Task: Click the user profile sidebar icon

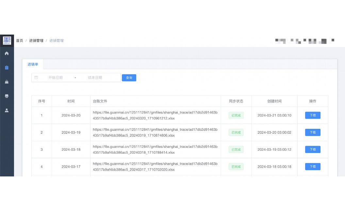Action: (x=7, y=111)
